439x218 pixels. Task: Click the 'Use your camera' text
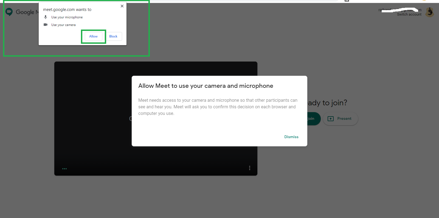pyautogui.click(x=63, y=25)
